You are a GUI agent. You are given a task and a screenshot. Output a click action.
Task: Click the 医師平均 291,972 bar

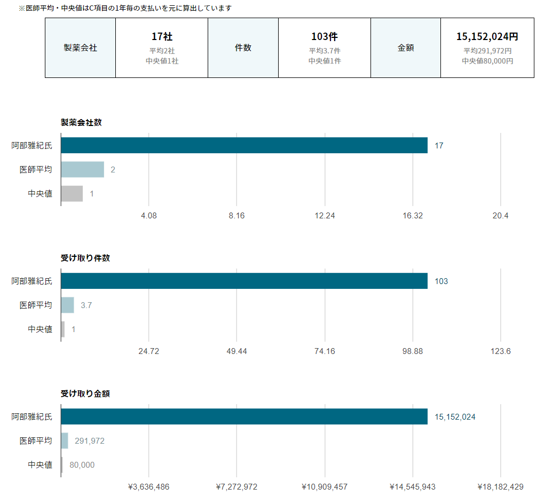65,440
